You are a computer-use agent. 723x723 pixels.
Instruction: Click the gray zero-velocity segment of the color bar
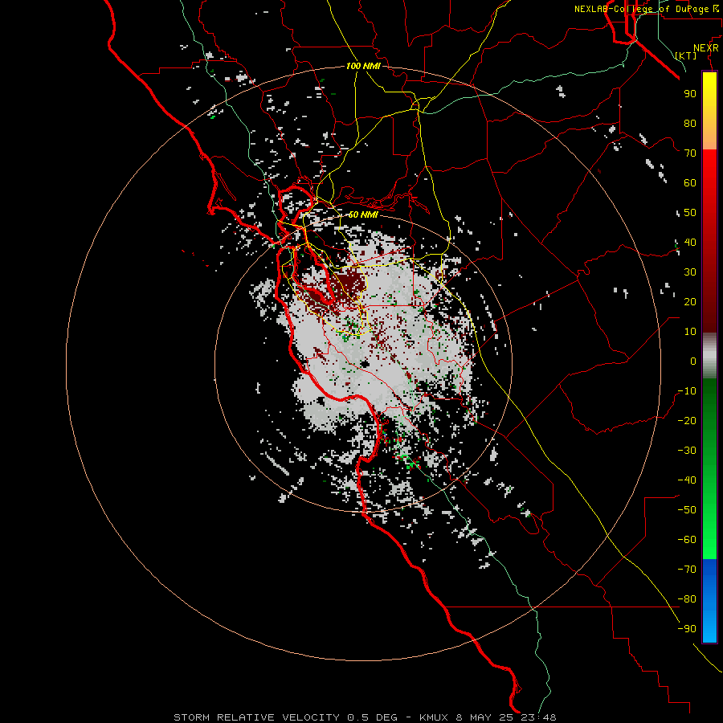click(709, 356)
